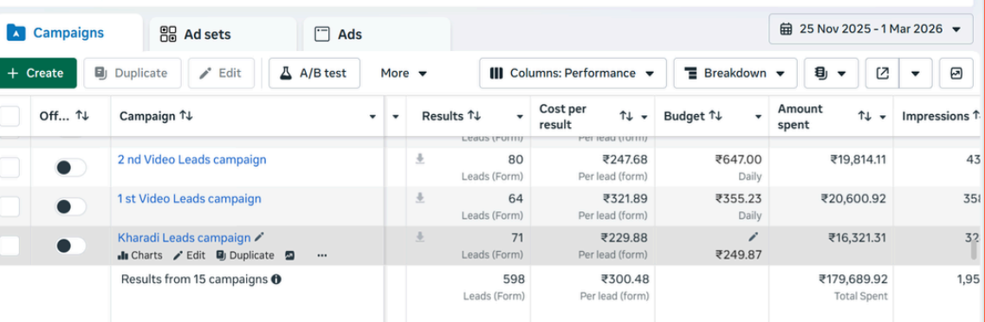Click the charts panel icon in the toolbar
Screen dimensions: 985x322
tap(956, 74)
